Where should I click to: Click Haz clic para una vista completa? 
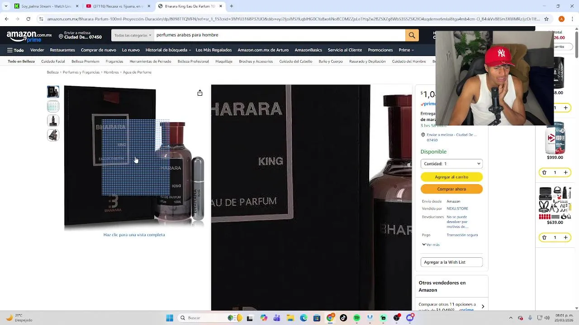tap(134, 235)
